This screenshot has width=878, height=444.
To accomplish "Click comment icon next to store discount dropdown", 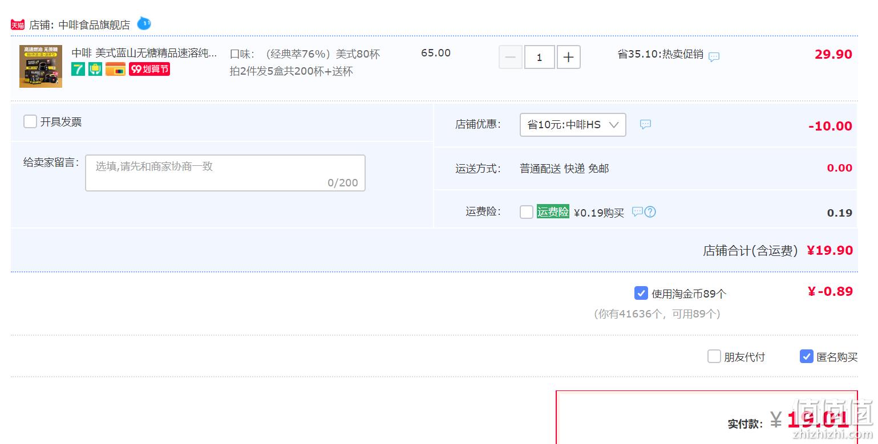I will (645, 124).
